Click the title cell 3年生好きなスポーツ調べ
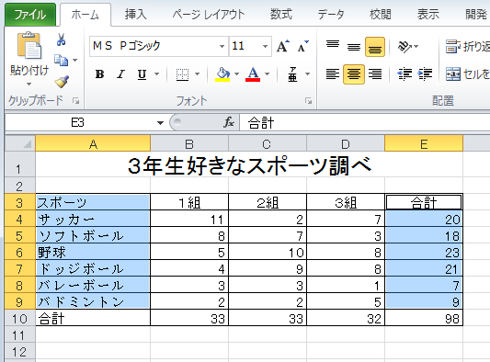This screenshot has height=362, width=490. click(249, 165)
